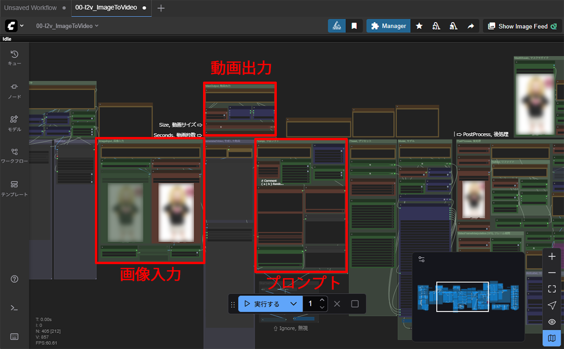
Task: Open the 00-I2v_ImageToVideo breadcrumb dropdown
Action: (x=67, y=26)
